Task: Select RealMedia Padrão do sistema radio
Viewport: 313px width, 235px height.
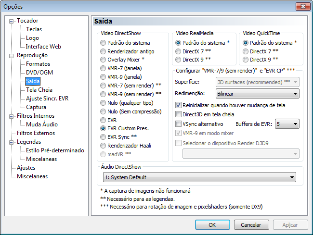Action: (x=178, y=43)
